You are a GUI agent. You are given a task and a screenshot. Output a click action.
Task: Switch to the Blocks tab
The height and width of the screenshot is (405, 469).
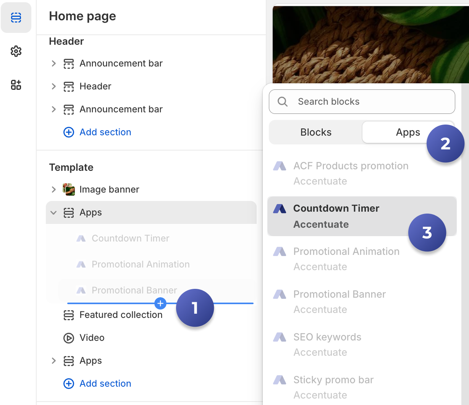316,132
